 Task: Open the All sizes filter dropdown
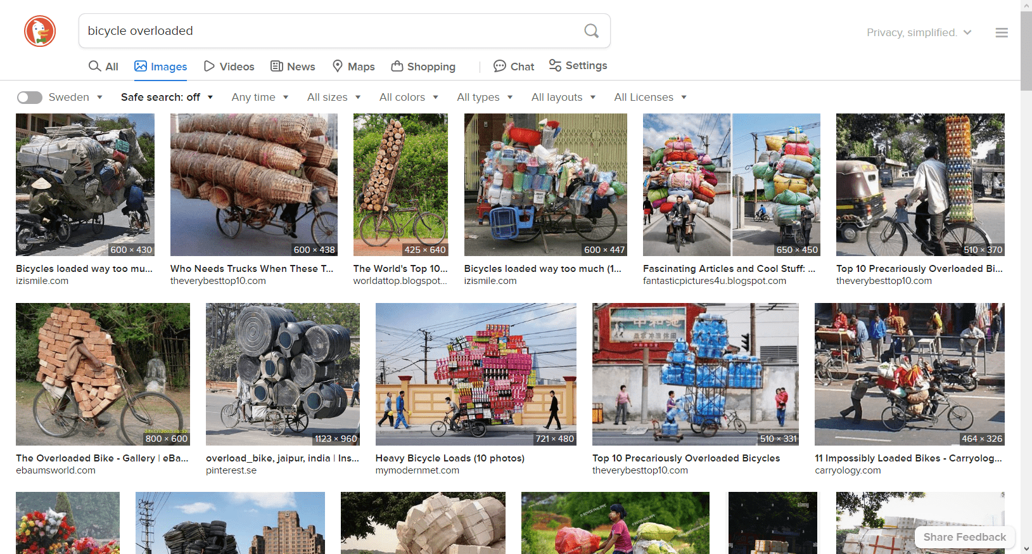click(334, 97)
